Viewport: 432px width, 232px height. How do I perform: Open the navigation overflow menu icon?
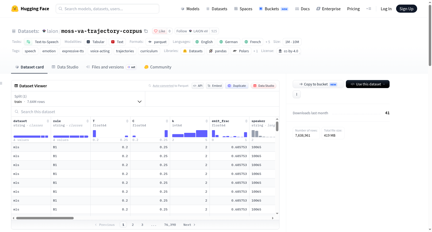(369, 9)
